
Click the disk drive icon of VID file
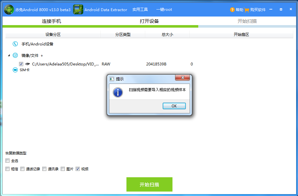tap(28, 64)
